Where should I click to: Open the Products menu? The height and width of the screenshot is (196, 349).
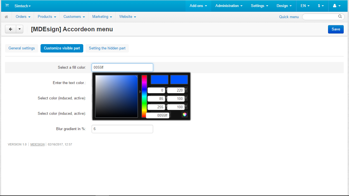[47, 17]
